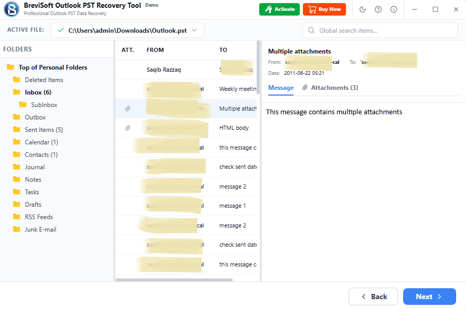This screenshot has width=466, height=309.
Task: Select the RSS Feeds folder
Action: coord(39,217)
